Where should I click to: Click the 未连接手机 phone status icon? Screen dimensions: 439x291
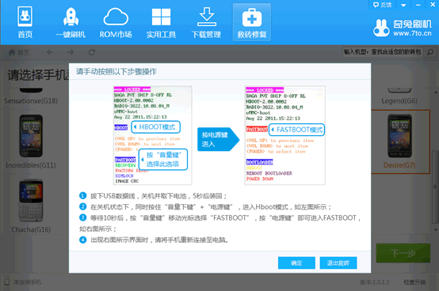[6, 282]
